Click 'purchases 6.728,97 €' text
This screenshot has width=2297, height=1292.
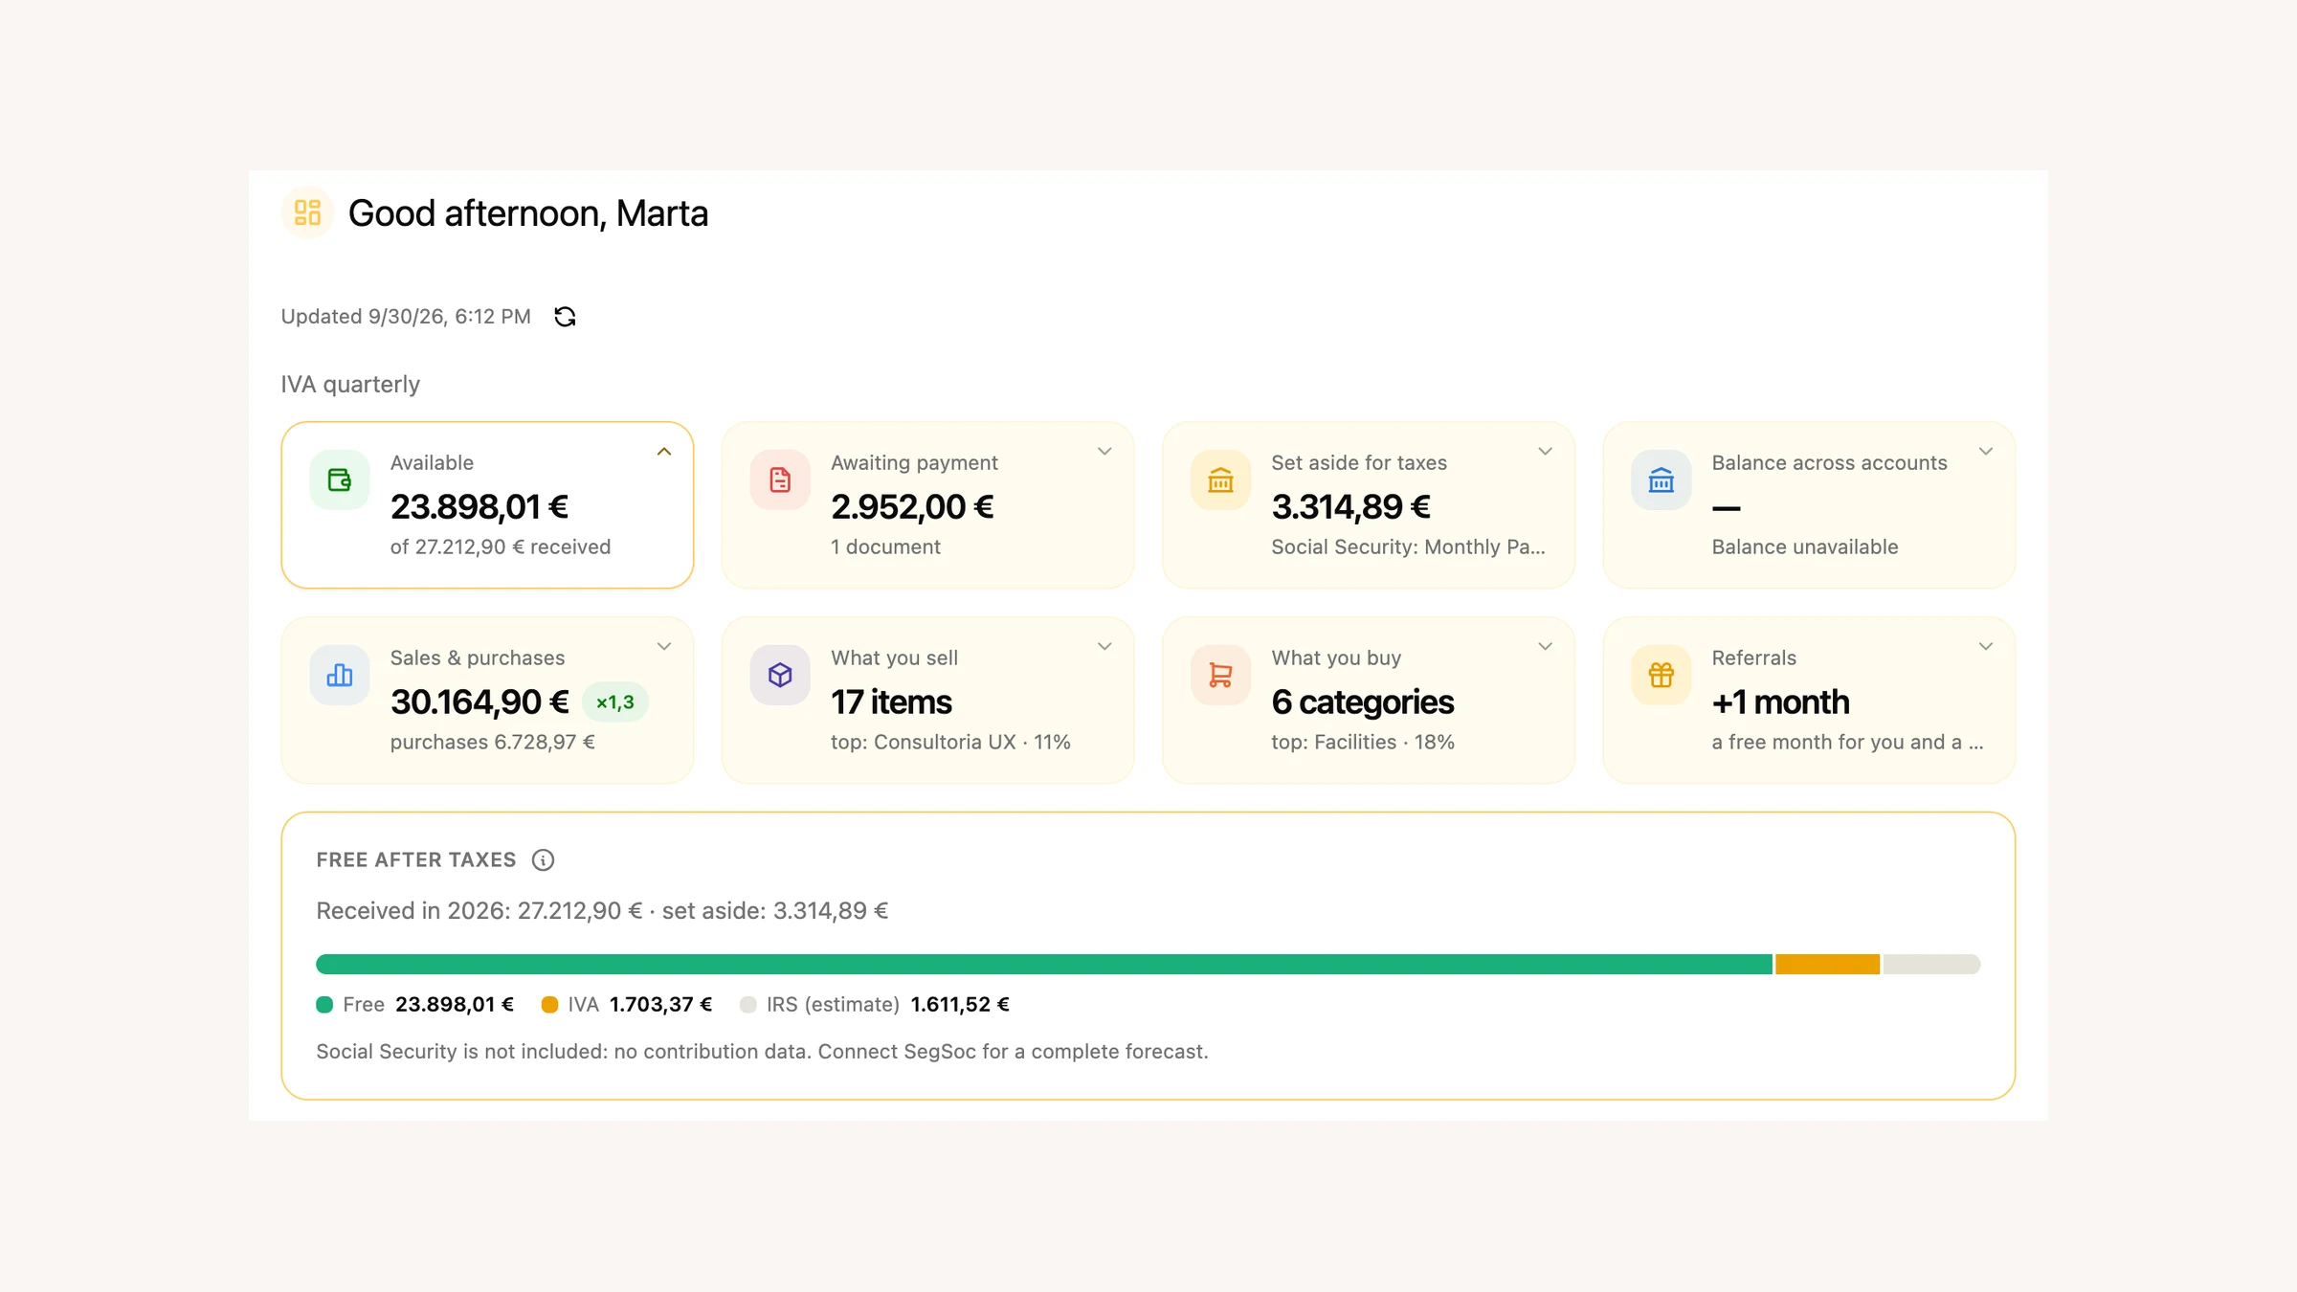[x=493, y=743]
